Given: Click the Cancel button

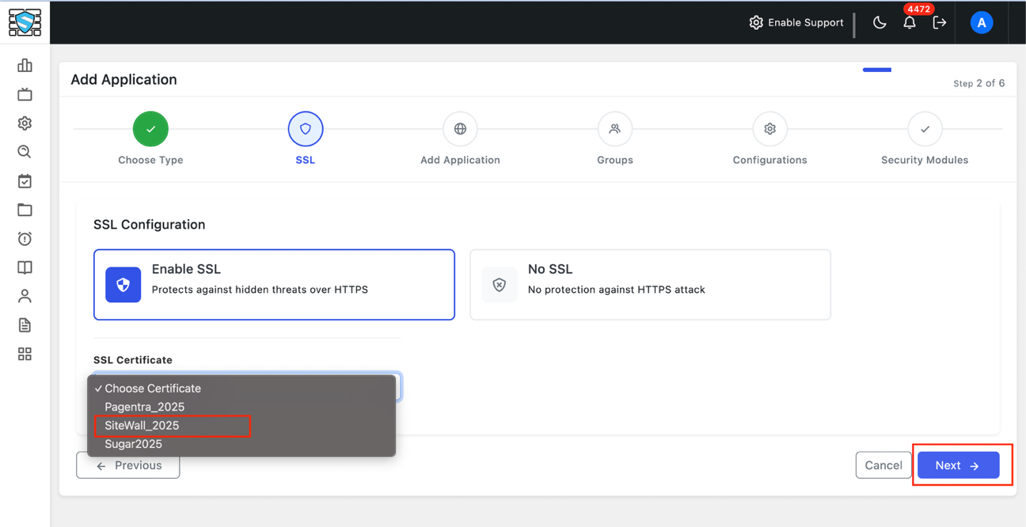Looking at the screenshot, I should [883, 465].
